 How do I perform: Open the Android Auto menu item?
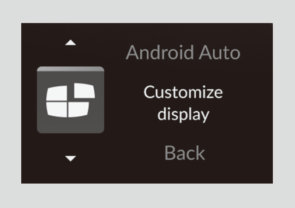coord(183,52)
